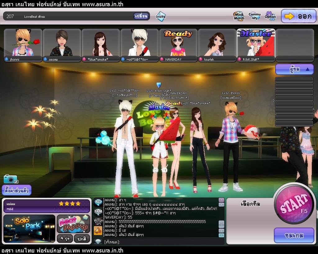Switch chat to the FAM channel bubble
Screen dimensions: 318x254
click(98, 212)
